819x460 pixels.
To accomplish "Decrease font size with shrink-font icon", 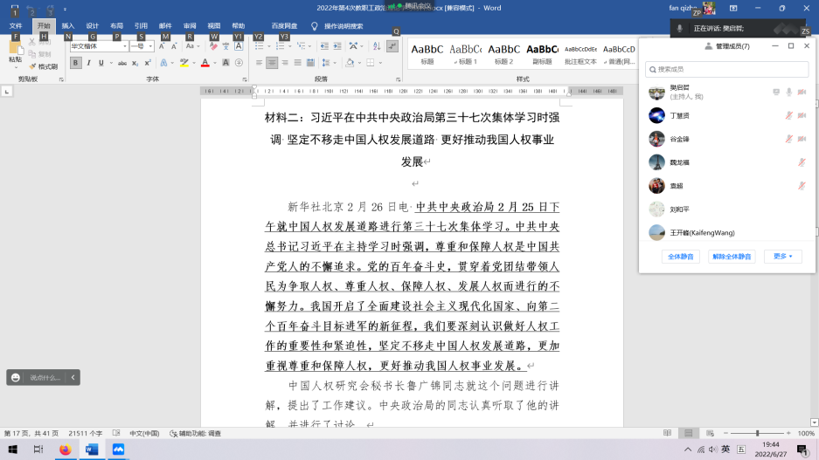I will [174, 46].
